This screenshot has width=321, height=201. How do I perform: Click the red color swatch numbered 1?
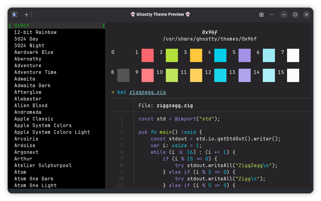point(147,55)
